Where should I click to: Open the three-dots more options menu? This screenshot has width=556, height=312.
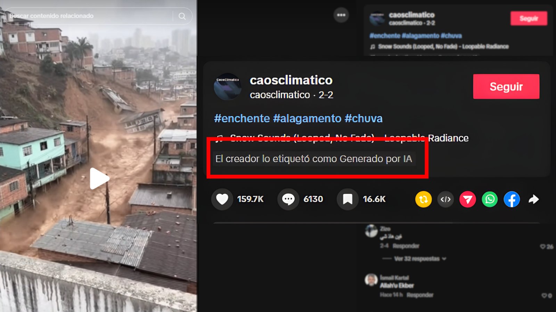coord(341,15)
